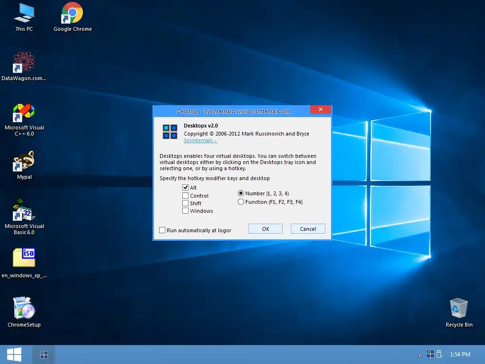
Task: Click the Desktops icon in system tray
Action: pos(430,354)
